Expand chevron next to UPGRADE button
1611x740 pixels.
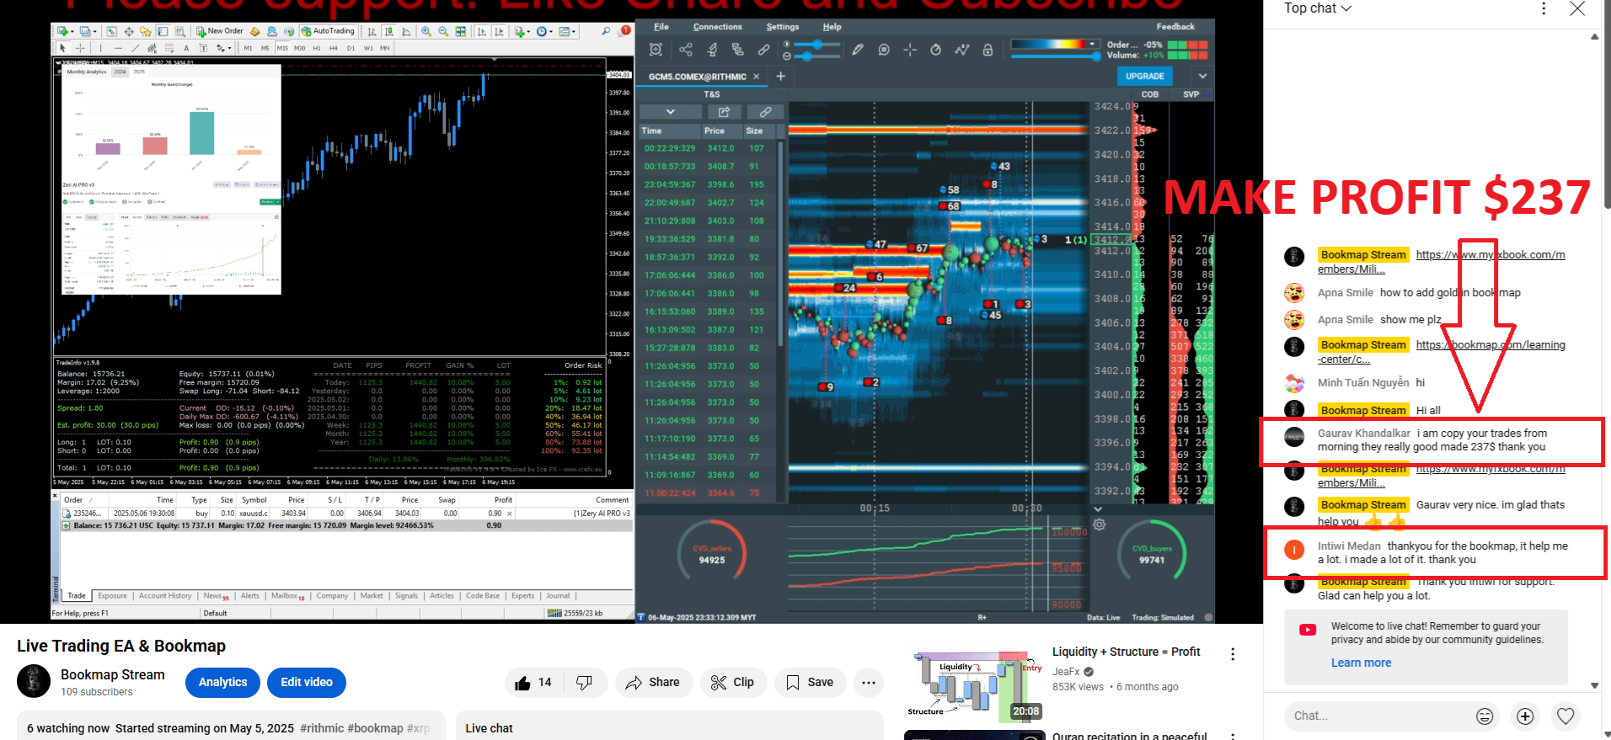pyautogui.click(x=1202, y=76)
